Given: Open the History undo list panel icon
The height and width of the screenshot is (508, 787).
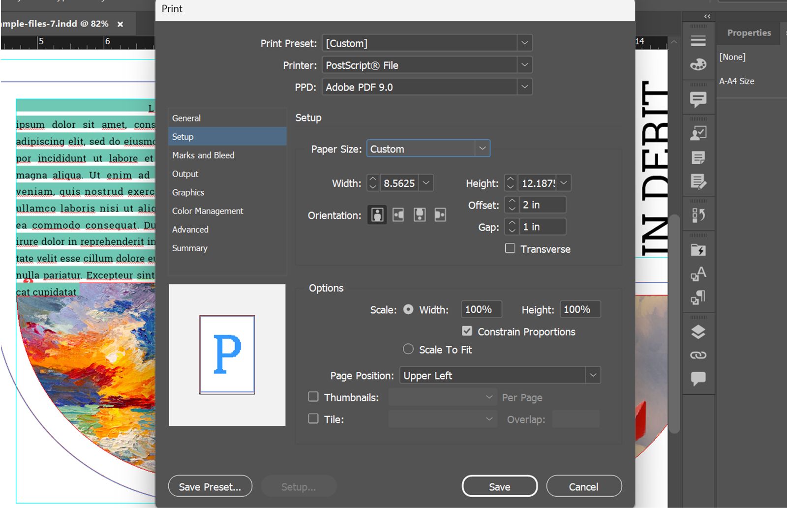Looking at the screenshot, I should click(698, 215).
